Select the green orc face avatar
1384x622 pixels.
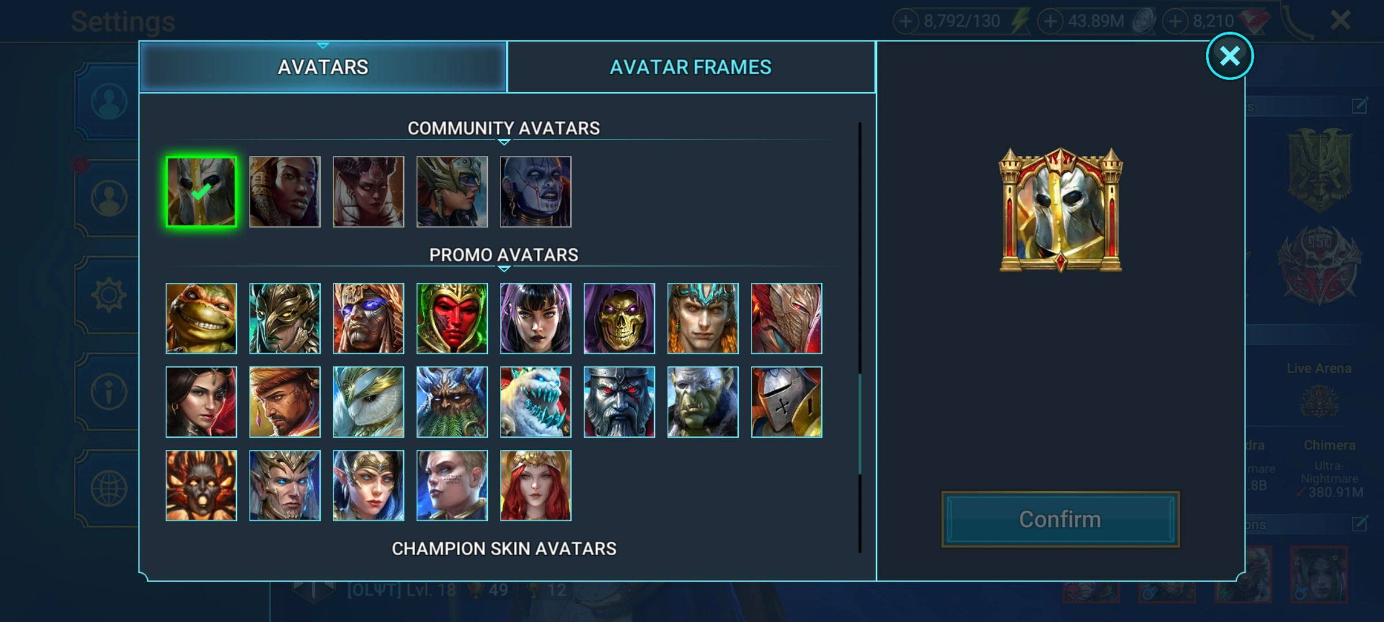(x=703, y=402)
